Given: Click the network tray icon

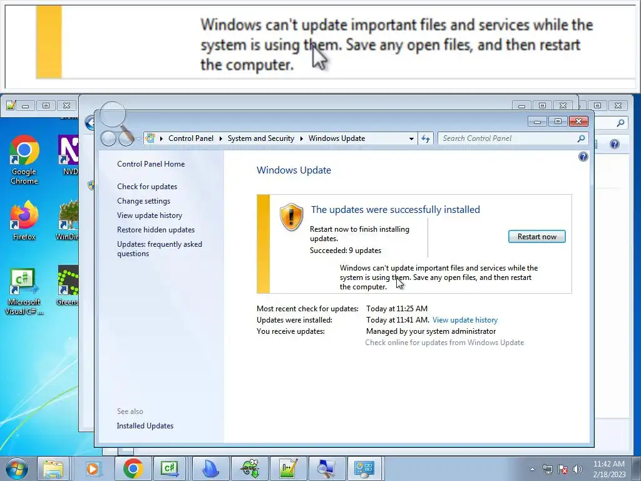Looking at the screenshot, I should 547,469.
